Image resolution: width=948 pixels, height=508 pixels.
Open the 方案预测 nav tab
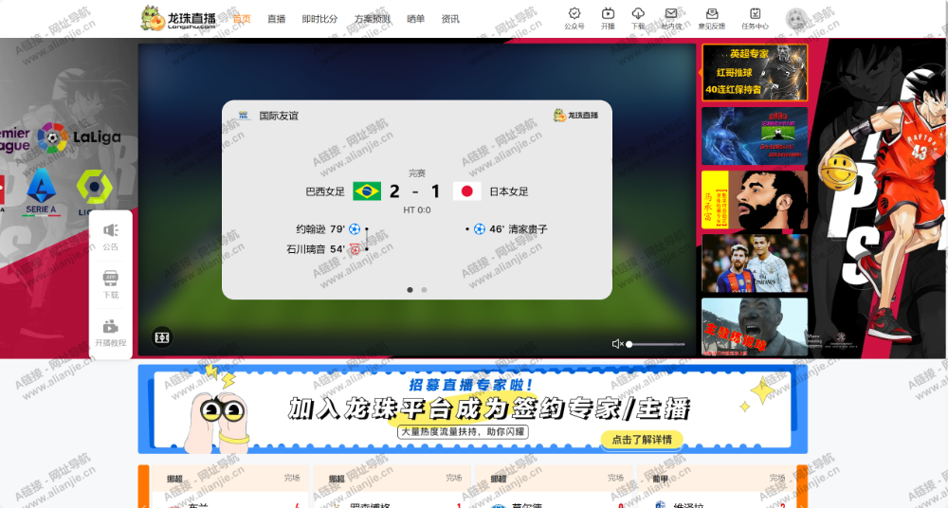pyautogui.click(x=373, y=19)
